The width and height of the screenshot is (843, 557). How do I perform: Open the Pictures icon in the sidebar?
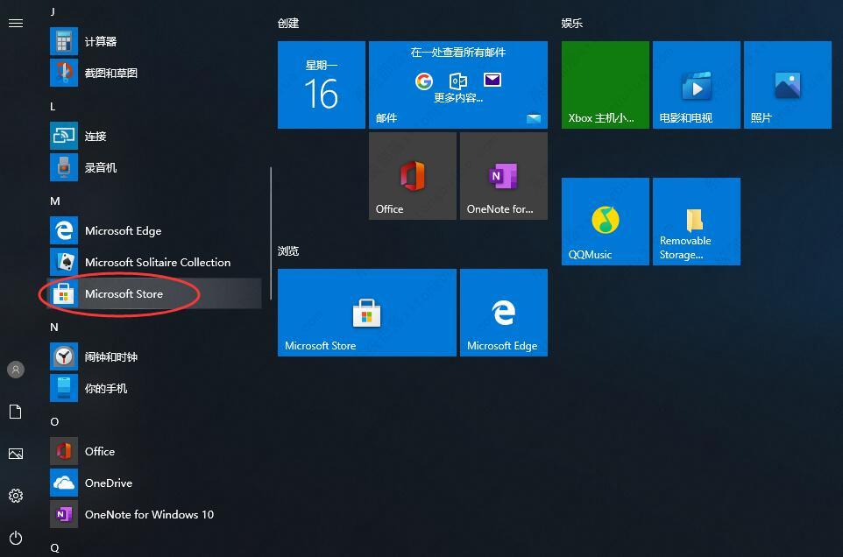(x=15, y=454)
